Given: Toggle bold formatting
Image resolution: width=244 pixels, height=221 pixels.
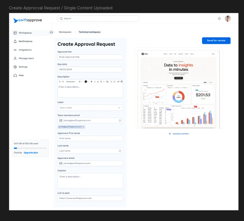Looking at the screenshot, I should [x=91, y=82].
